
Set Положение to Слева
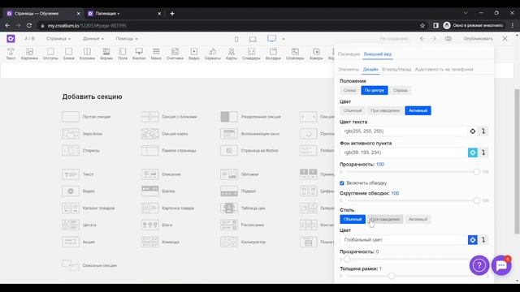[x=349, y=90]
